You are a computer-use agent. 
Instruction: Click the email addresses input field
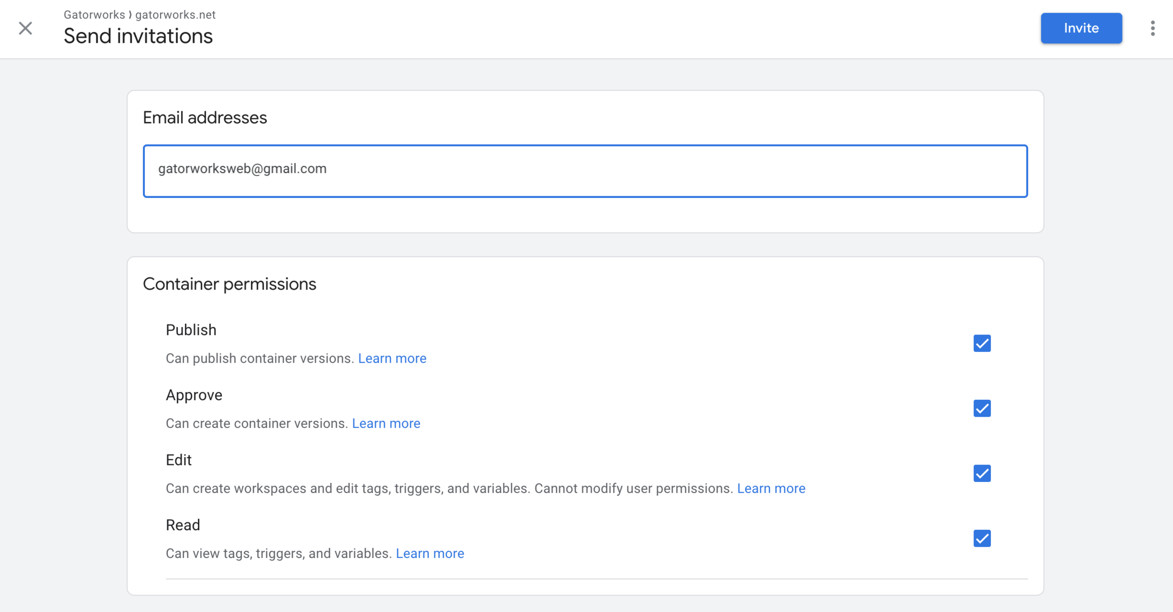tap(585, 171)
